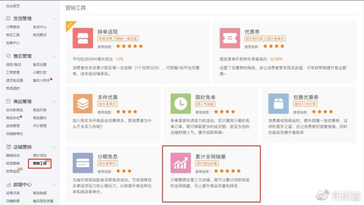Select 营销工具 in the sidebar
The height and width of the screenshot is (205, 364).
[x=40, y=163]
